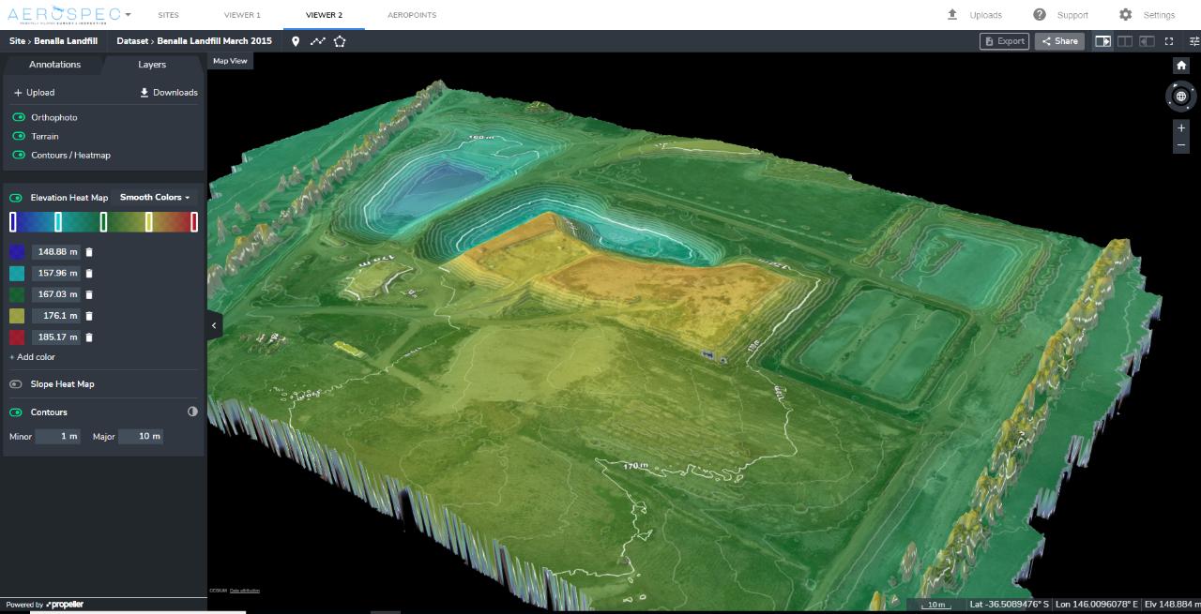Image resolution: width=1201 pixels, height=614 pixels.
Task: Switch to the Annotations tab
Action: (54, 65)
